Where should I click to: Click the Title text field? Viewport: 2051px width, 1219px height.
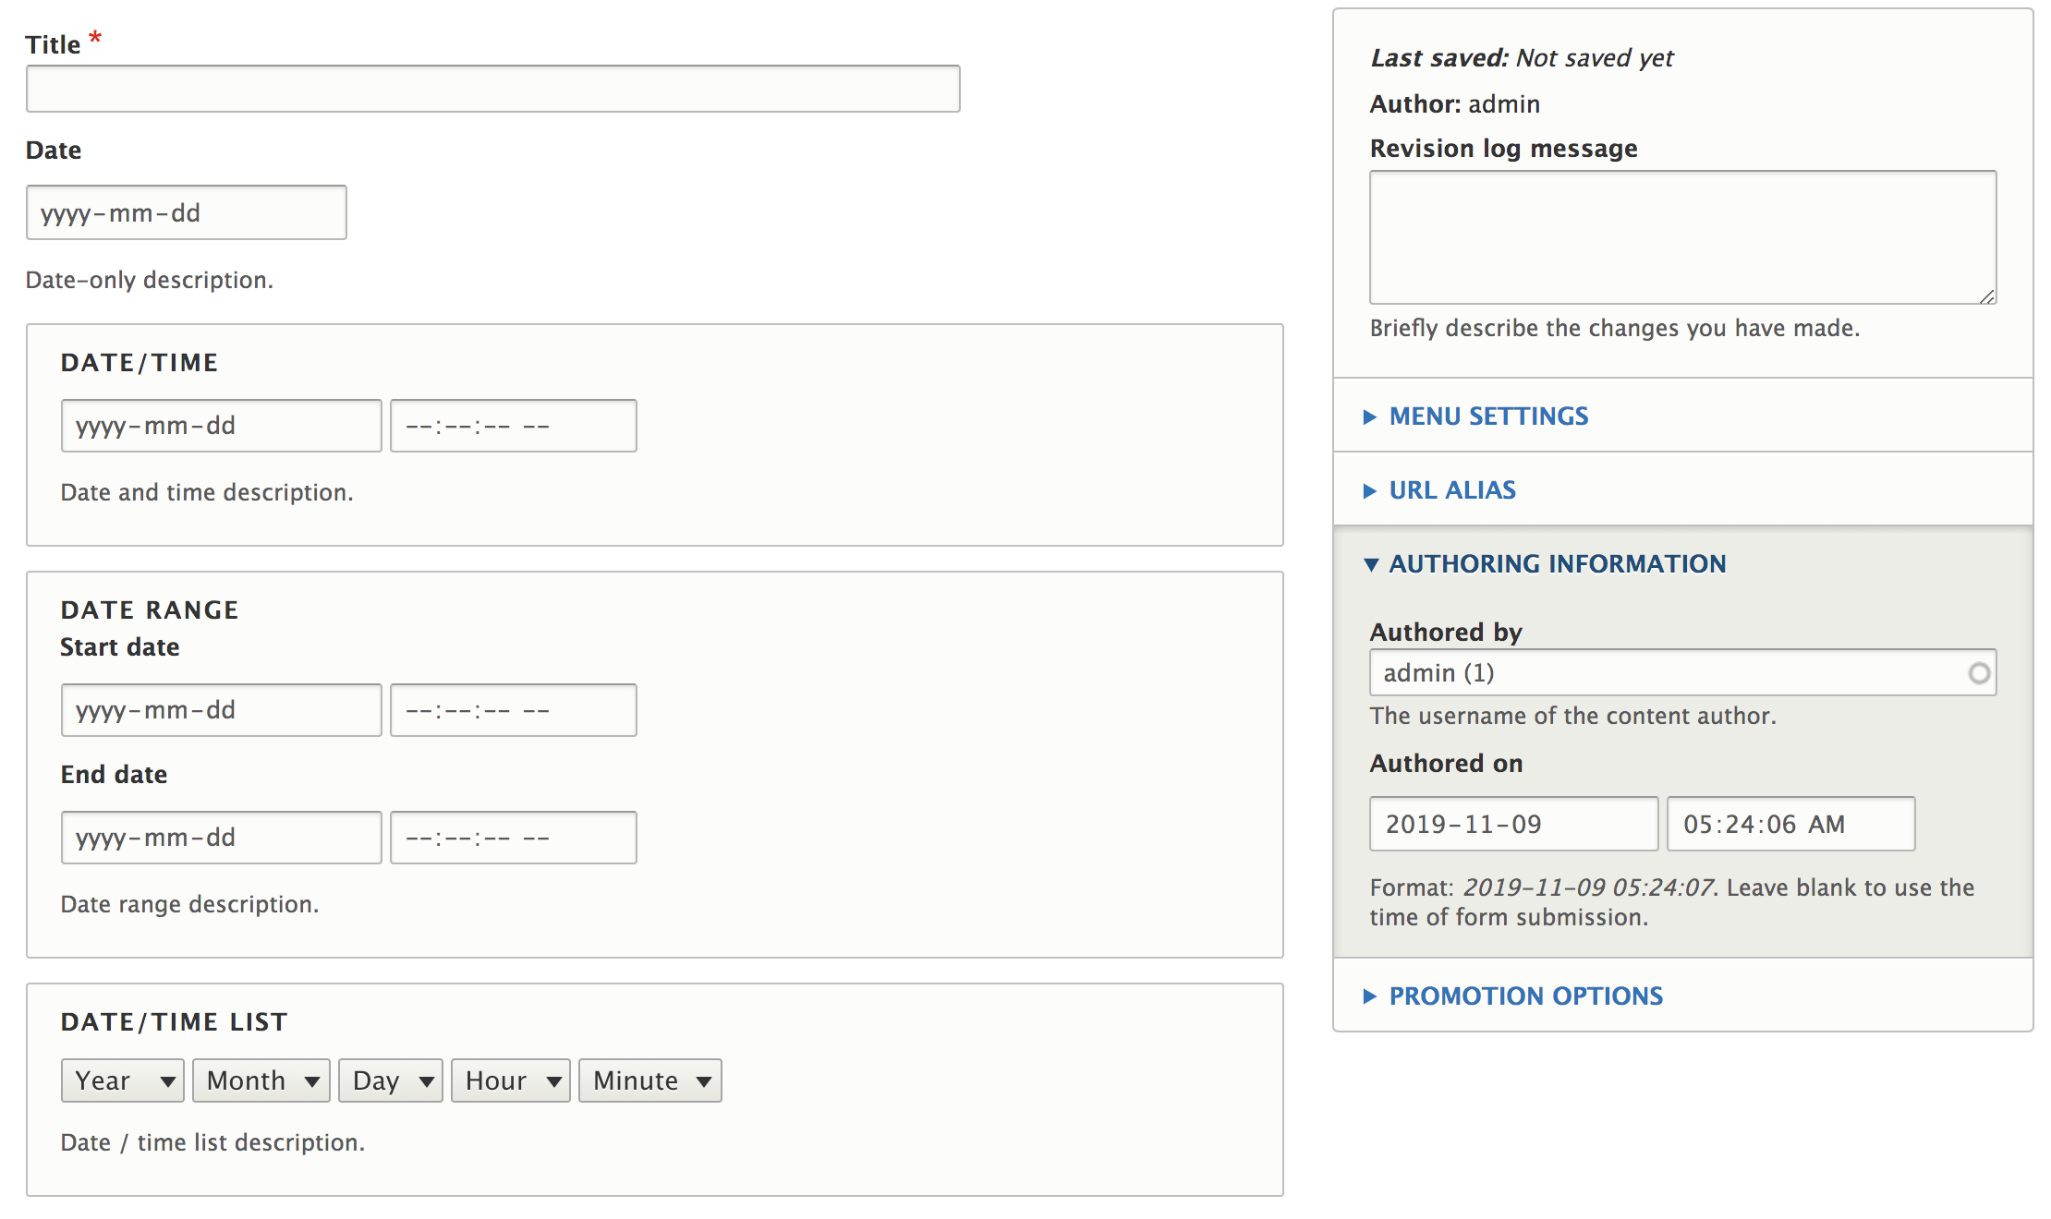(x=492, y=88)
